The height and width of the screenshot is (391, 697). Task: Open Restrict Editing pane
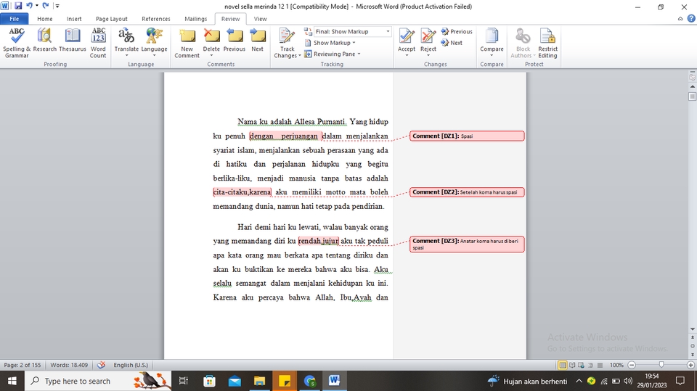click(547, 43)
